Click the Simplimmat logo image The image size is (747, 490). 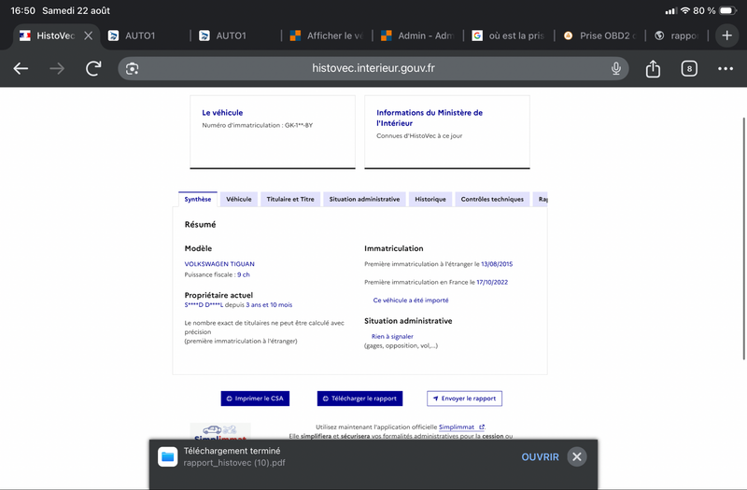tap(220, 431)
